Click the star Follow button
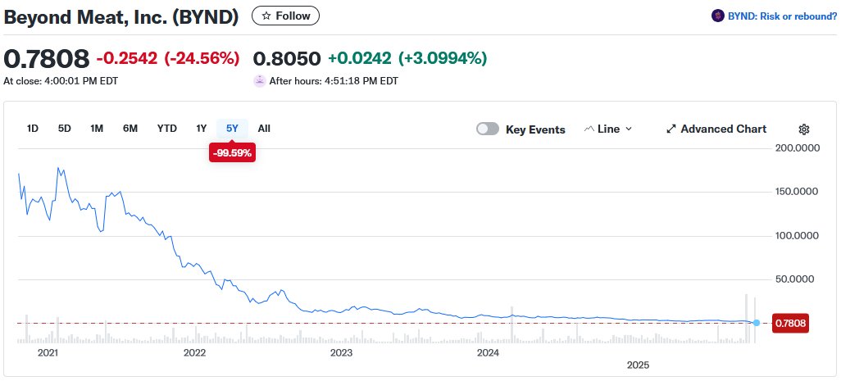The height and width of the screenshot is (381, 841). click(285, 16)
